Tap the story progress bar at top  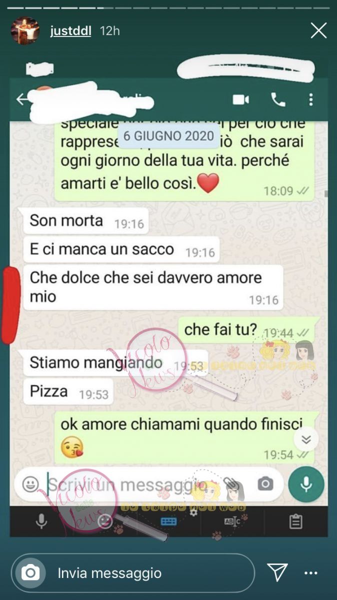(x=168, y=8)
